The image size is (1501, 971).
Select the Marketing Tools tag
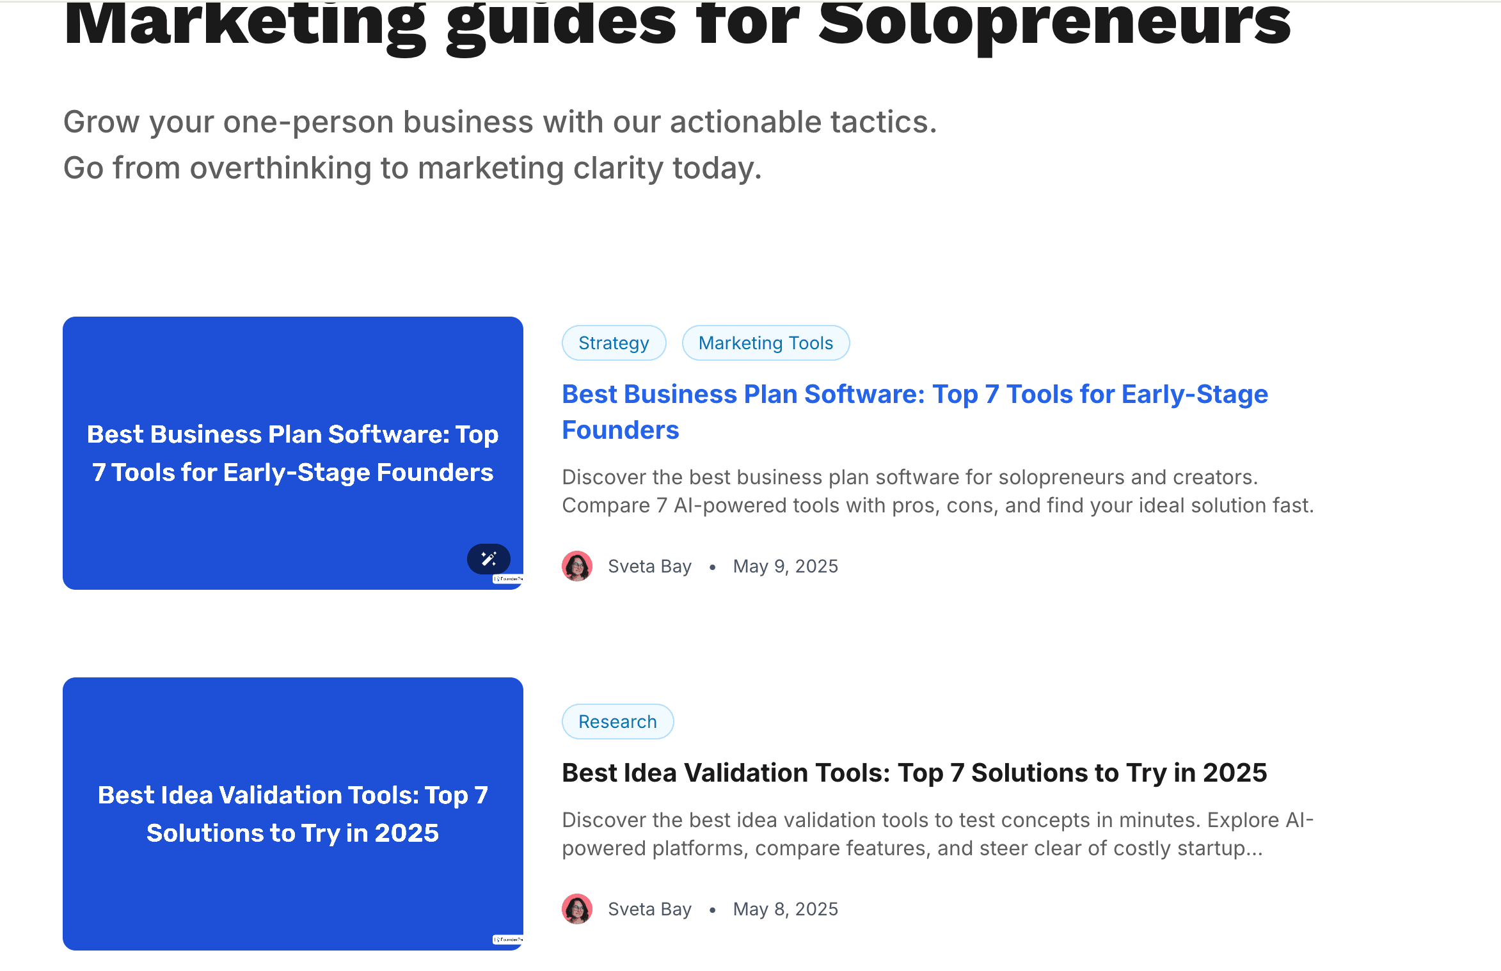766,343
